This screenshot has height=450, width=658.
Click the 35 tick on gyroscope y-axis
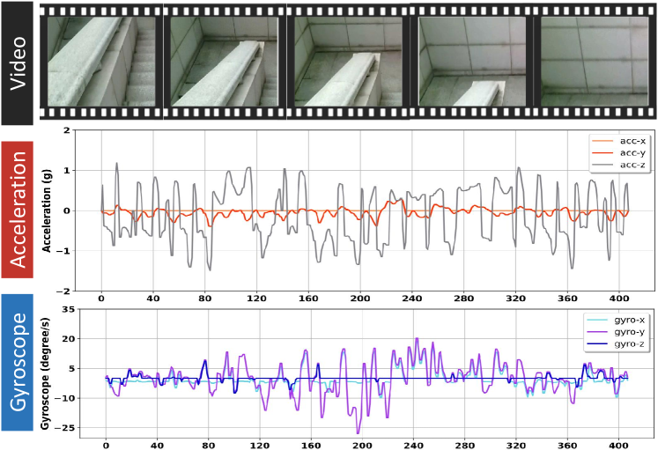69,309
